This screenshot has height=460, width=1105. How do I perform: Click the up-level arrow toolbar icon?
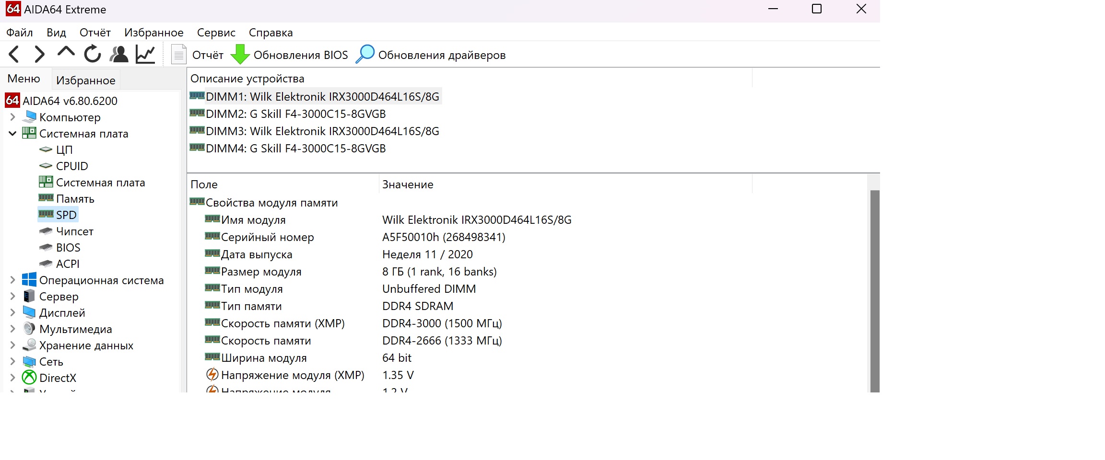(x=66, y=52)
